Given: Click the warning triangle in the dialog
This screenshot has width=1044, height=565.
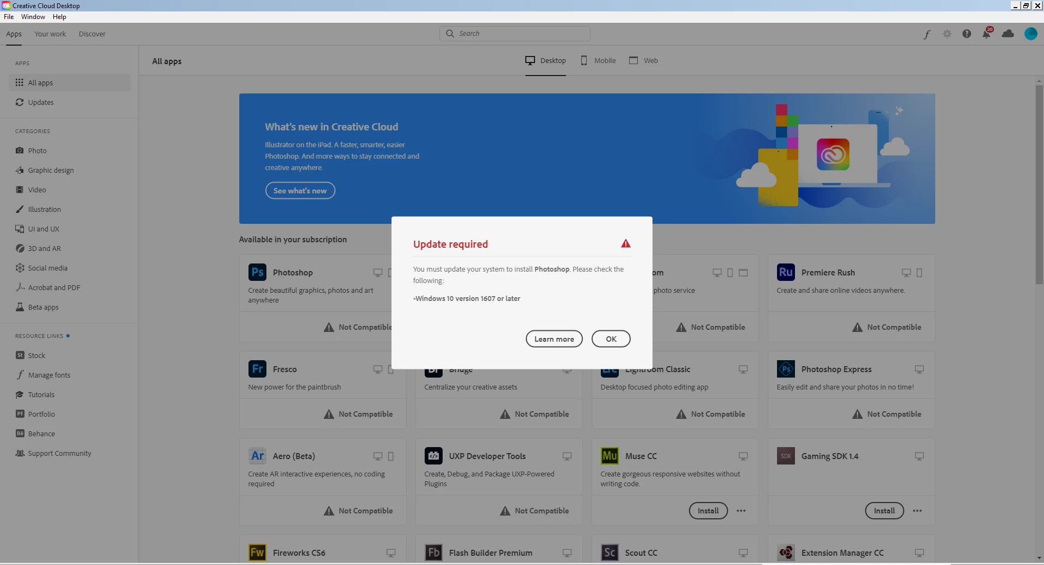Looking at the screenshot, I should point(626,243).
